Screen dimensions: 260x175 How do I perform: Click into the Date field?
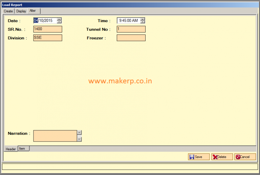(x=45, y=21)
